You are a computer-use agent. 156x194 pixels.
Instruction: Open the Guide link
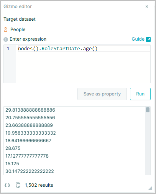(x=138, y=39)
